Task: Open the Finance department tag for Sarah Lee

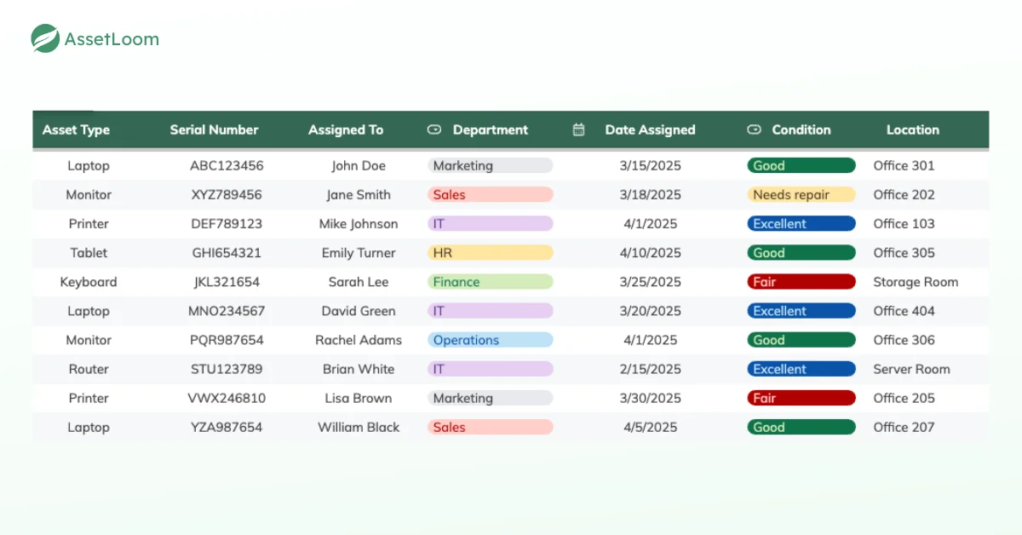Action: coord(491,282)
